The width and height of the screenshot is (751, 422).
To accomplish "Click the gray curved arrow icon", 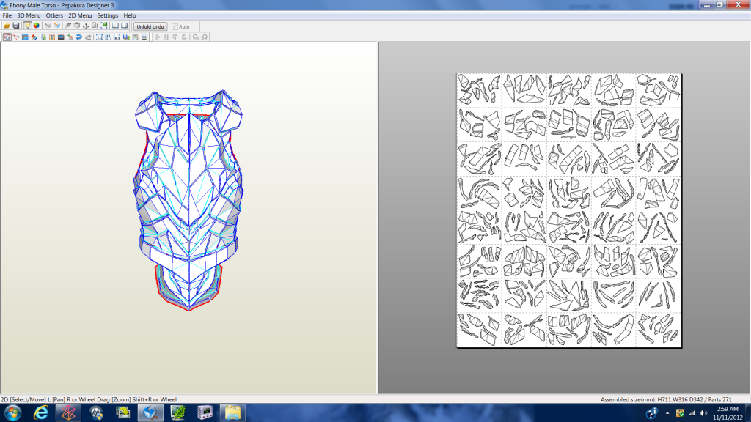I will [x=88, y=37].
